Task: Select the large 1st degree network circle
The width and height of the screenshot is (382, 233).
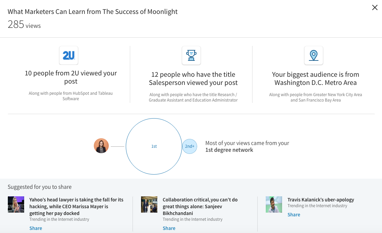Action: (x=154, y=146)
